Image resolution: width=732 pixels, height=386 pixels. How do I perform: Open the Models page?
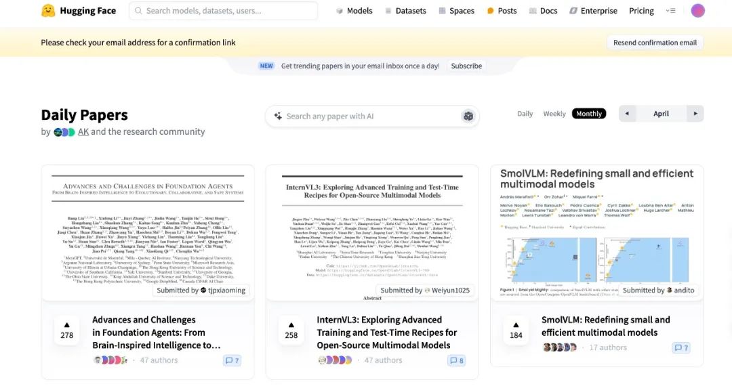[x=354, y=11]
